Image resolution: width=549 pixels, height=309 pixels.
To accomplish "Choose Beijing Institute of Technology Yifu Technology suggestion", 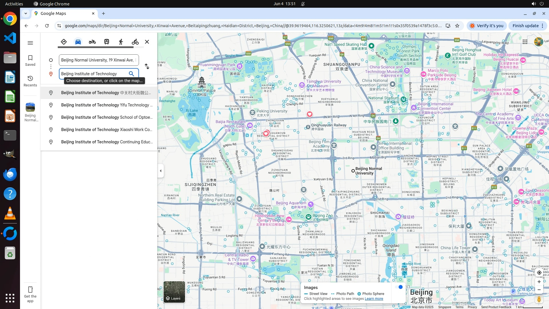I will click(107, 105).
